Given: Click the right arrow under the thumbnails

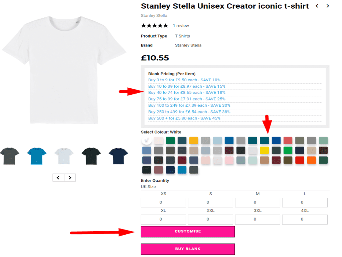Looking at the screenshot, I should coord(70,177).
